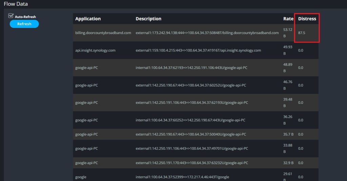Select the billing.doorcountybroadband.com application cell
This screenshot has width=347, height=181.
[x=103, y=33]
